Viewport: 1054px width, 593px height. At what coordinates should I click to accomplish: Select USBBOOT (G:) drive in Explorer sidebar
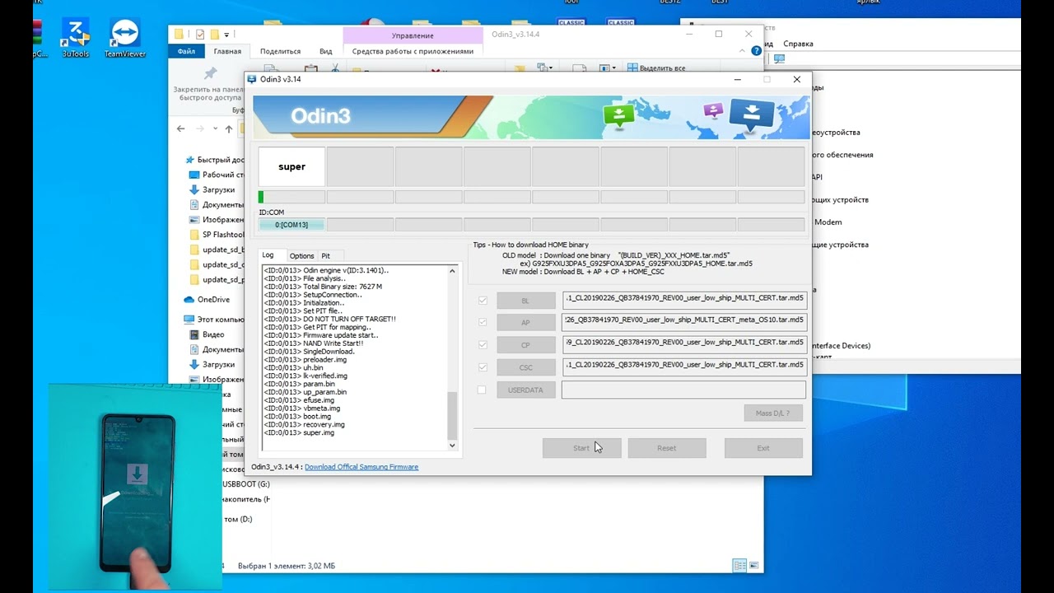(245, 483)
